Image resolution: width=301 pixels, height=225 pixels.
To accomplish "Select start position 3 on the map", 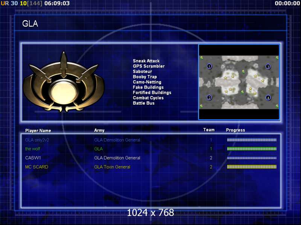I will (x=268, y=67).
